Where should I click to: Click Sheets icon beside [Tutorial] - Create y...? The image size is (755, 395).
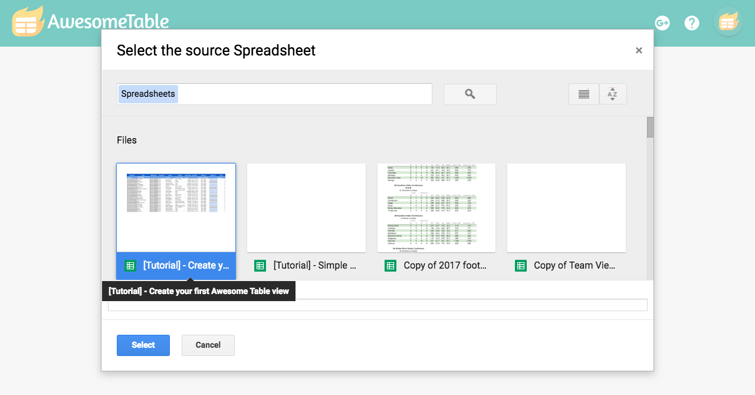pyautogui.click(x=130, y=266)
